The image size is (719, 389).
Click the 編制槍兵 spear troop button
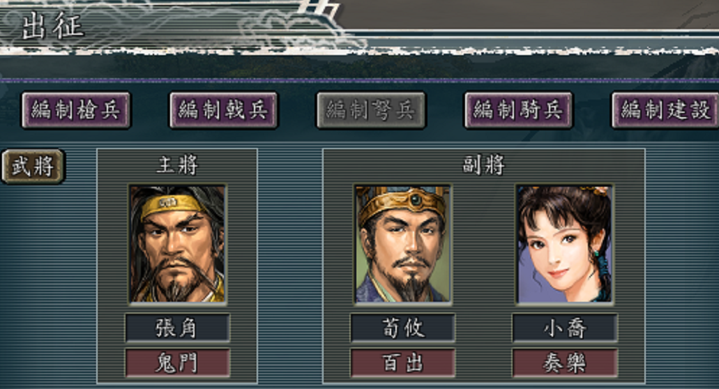pyautogui.click(x=76, y=110)
